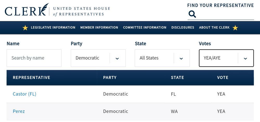Sort by the Representative column header
The height and width of the screenshot is (122, 260).
(31, 77)
